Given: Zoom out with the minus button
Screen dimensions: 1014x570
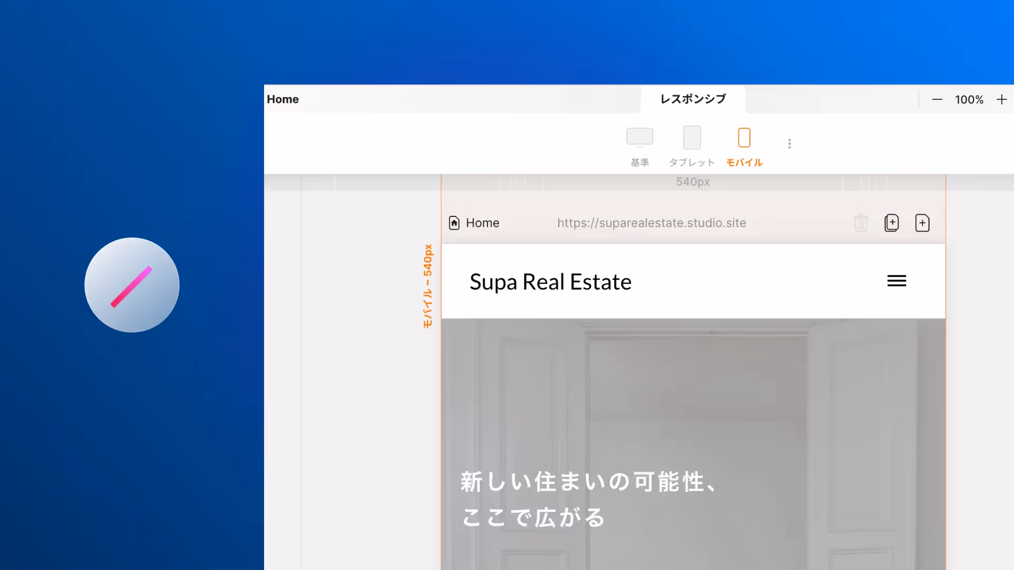Looking at the screenshot, I should tap(937, 99).
